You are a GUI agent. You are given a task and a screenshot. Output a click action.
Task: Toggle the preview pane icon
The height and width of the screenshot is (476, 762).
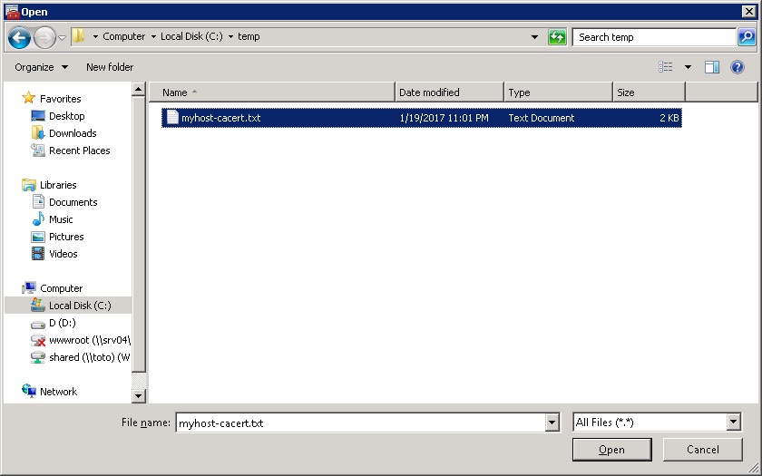[712, 67]
